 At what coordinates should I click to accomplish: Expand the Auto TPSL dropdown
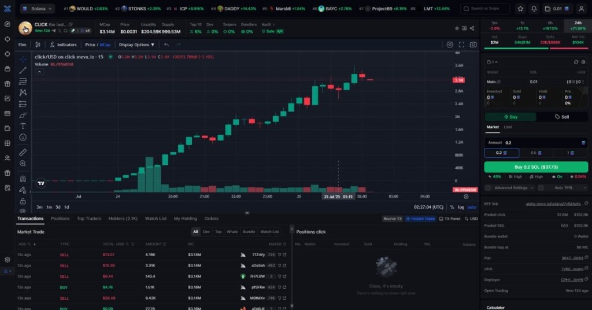click(x=585, y=187)
